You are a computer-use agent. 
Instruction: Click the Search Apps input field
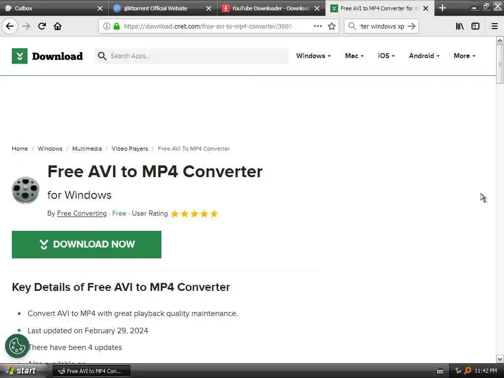coord(191,56)
